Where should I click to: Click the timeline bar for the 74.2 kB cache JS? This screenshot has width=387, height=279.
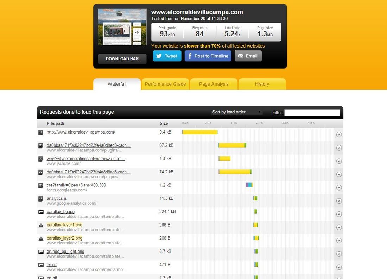tap(235, 172)
